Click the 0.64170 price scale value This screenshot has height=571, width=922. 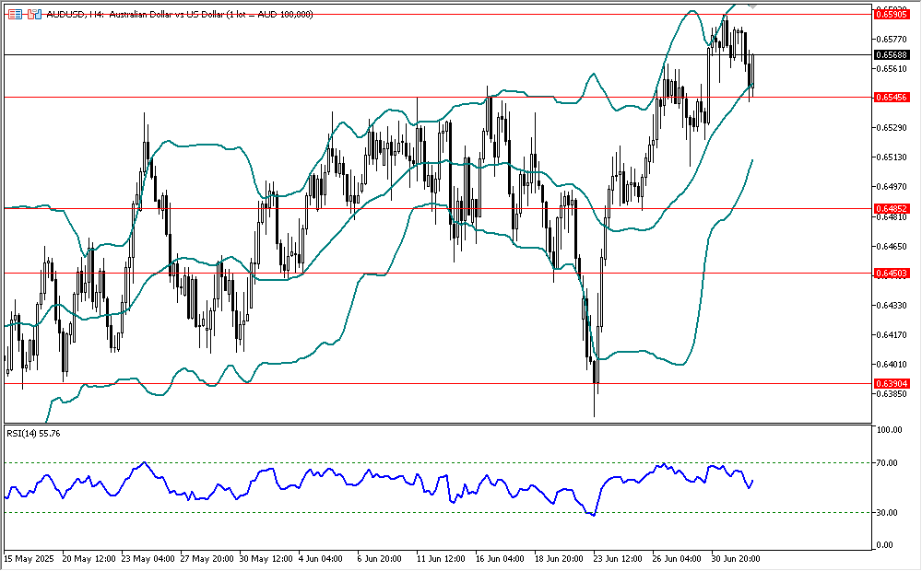(x=892, y=334)
